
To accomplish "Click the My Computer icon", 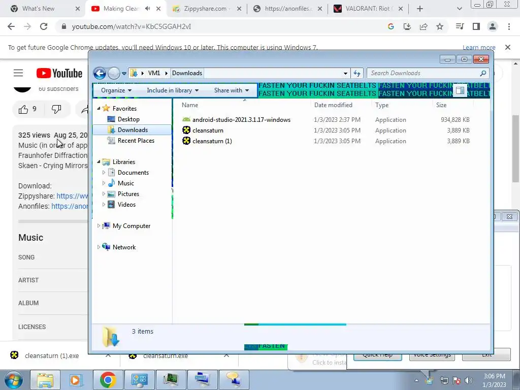I will click(x=106, y=225).
